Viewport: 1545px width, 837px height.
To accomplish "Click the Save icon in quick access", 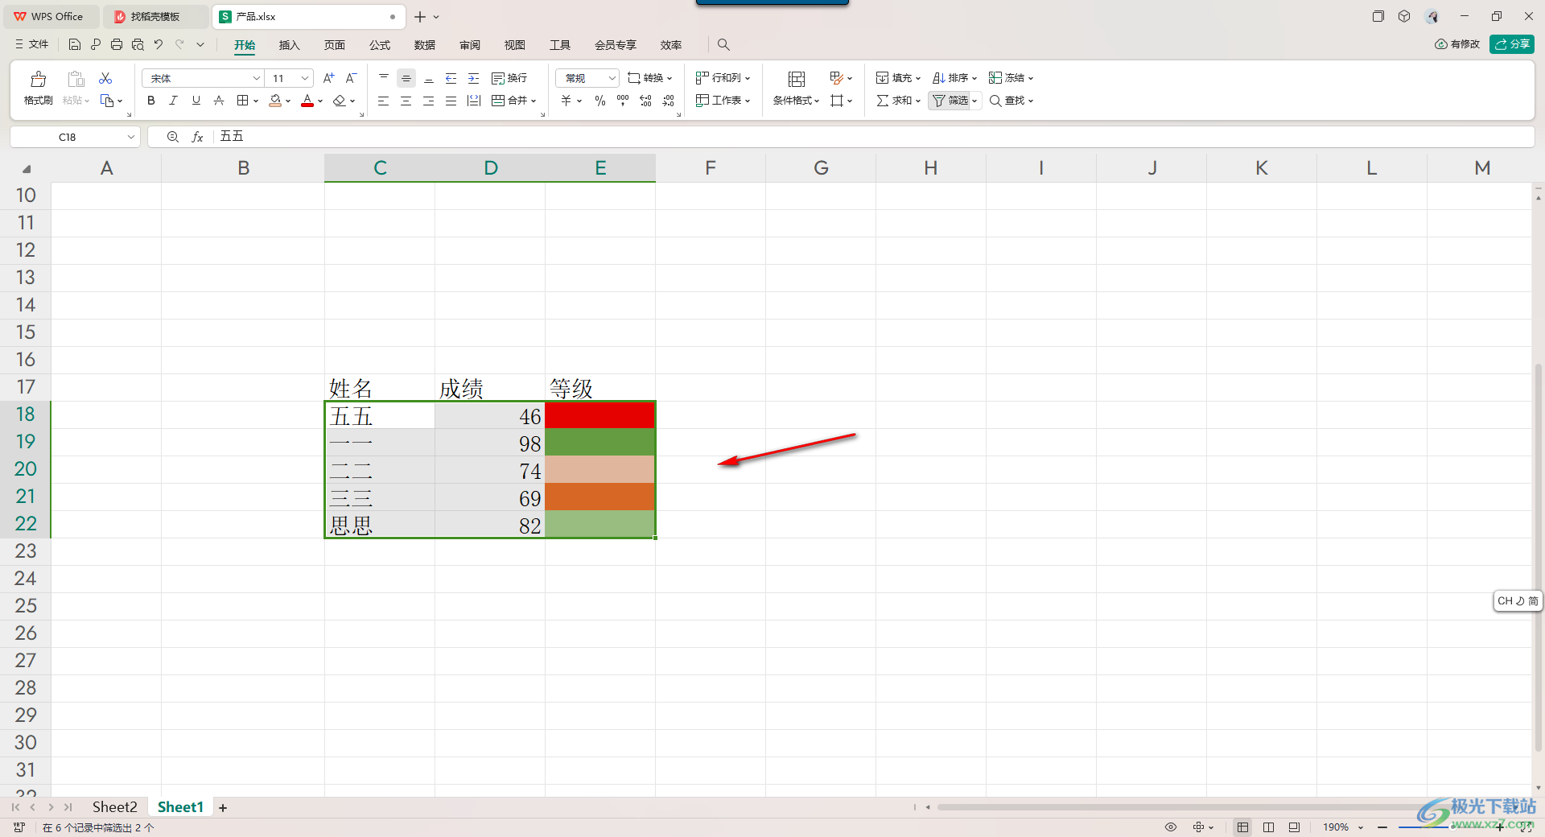I will (x=75, y=44).
